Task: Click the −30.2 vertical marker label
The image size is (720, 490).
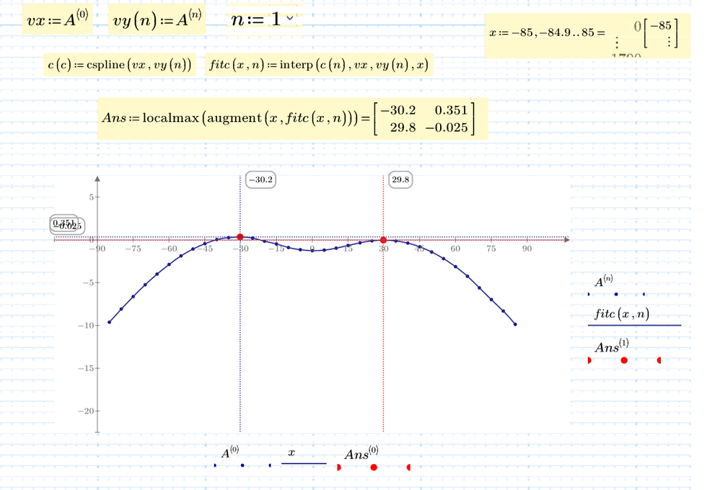Action: point(261,180)
